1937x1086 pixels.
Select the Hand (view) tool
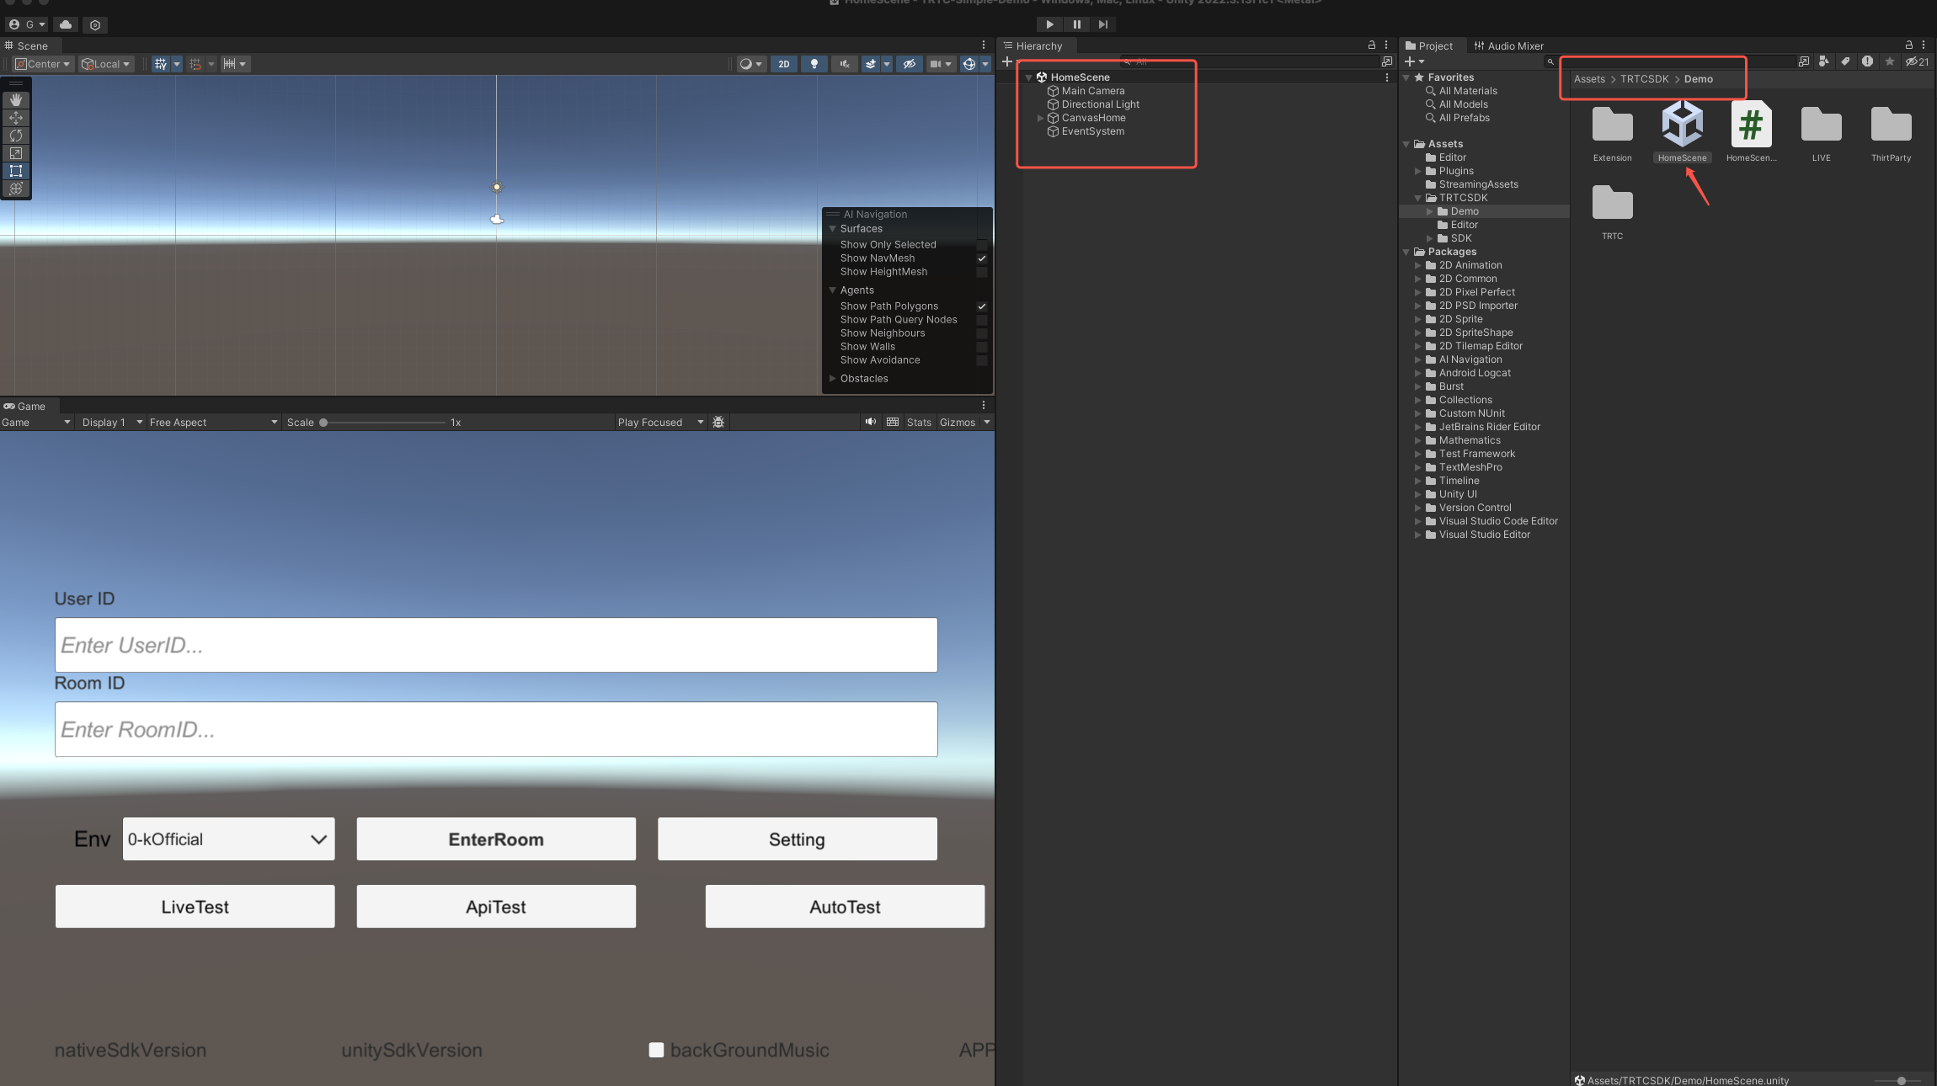tap(16, 99)
